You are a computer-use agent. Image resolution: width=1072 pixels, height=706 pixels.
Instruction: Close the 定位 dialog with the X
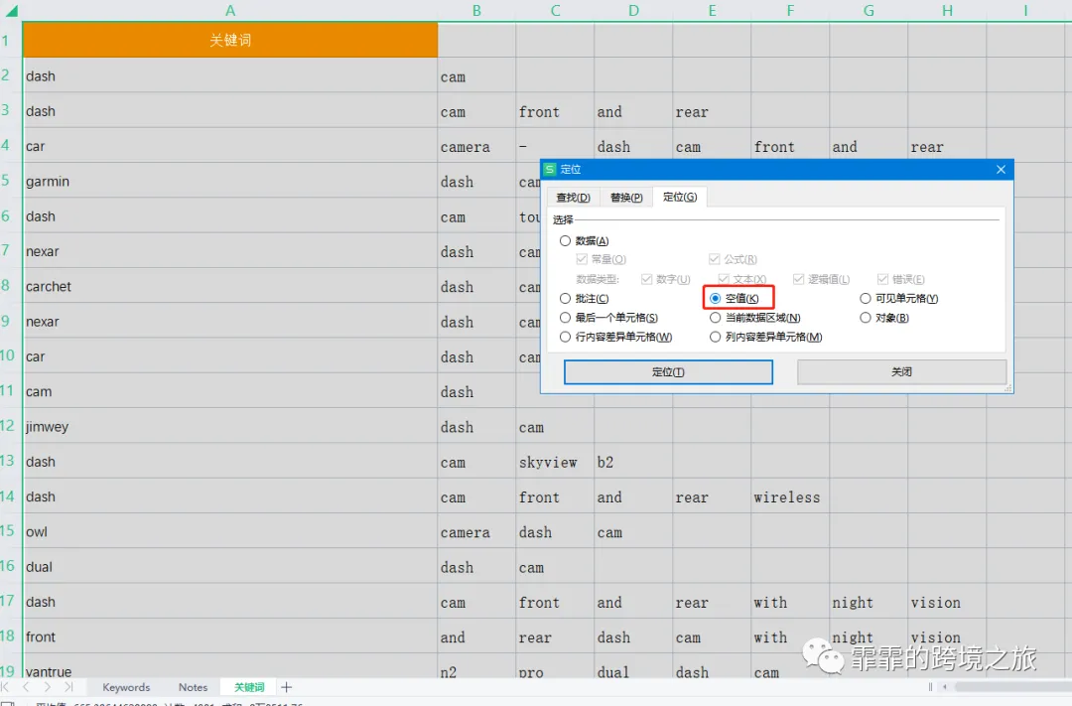(1001, 169)
